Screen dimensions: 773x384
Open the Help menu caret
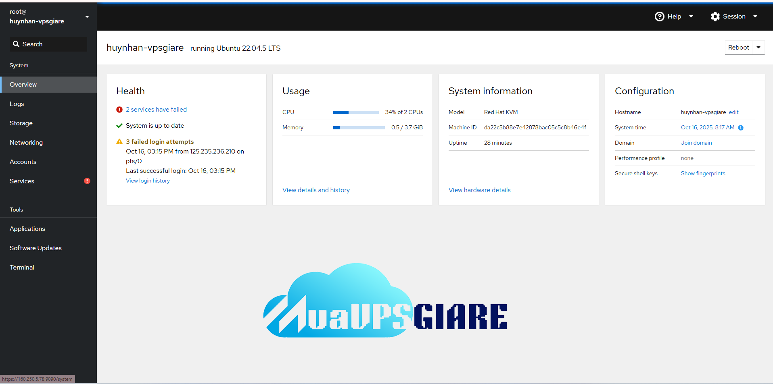point(691,17)
